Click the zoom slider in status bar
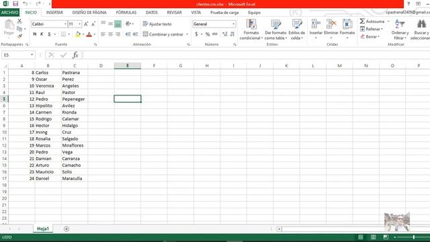Image resolution: width=430 pixels, height=242 pixels. point(414,237)
